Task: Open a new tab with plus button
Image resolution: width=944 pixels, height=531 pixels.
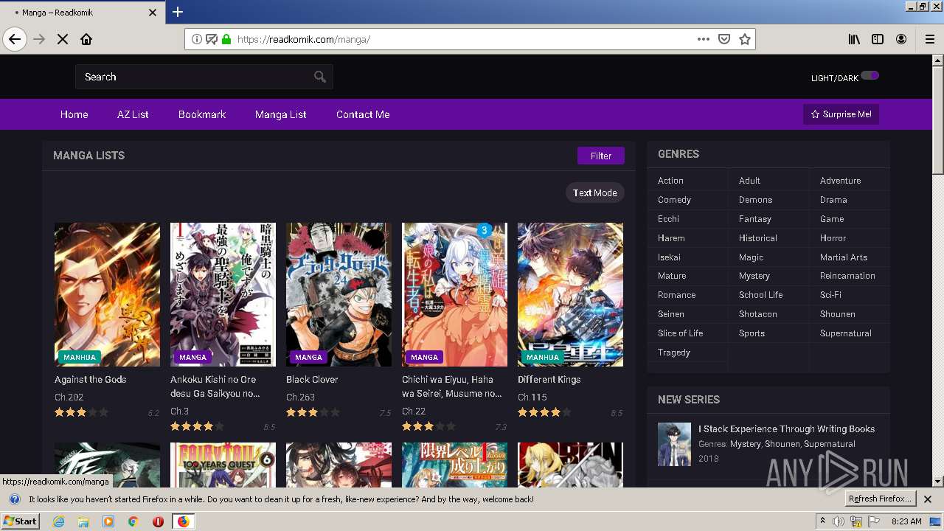Action: pyautogui.click(x=178, y=12)
